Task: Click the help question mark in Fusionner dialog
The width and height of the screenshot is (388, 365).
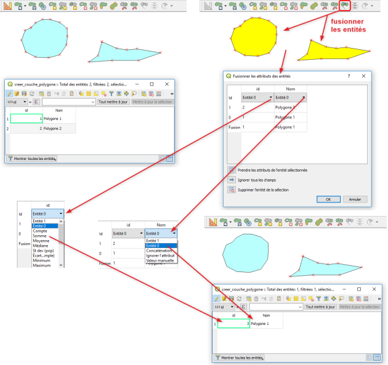Action: pyautogui.click(x=349, y=76)
